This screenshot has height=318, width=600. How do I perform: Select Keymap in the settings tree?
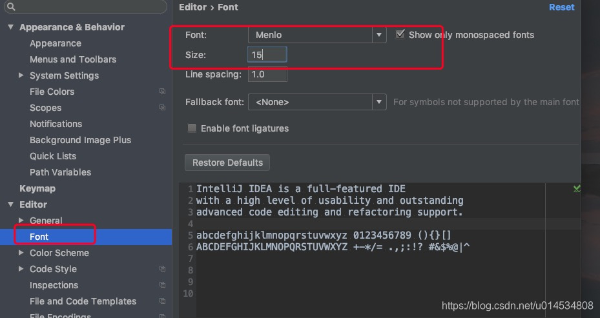point(37,188)
